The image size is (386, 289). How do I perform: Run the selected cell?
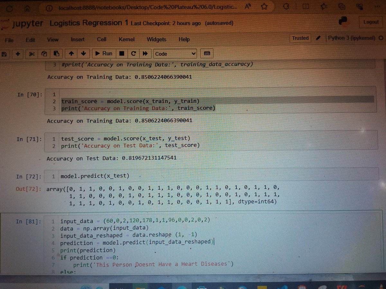pos(103,54)
